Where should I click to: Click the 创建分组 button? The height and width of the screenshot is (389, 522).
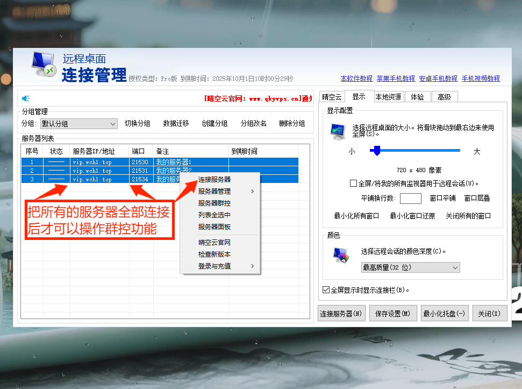[214, 123]
